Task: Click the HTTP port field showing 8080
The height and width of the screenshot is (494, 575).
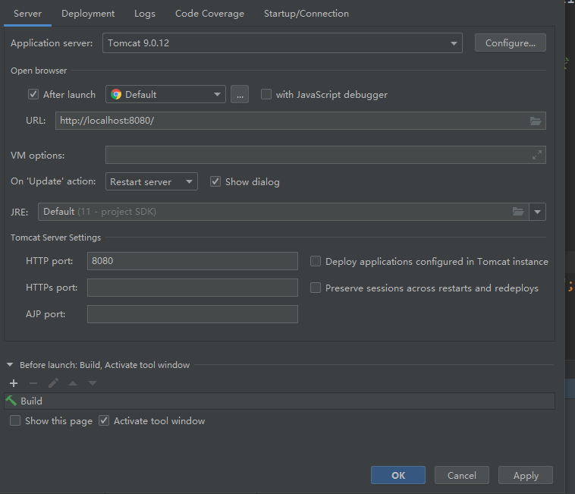Action: (193, 261)
